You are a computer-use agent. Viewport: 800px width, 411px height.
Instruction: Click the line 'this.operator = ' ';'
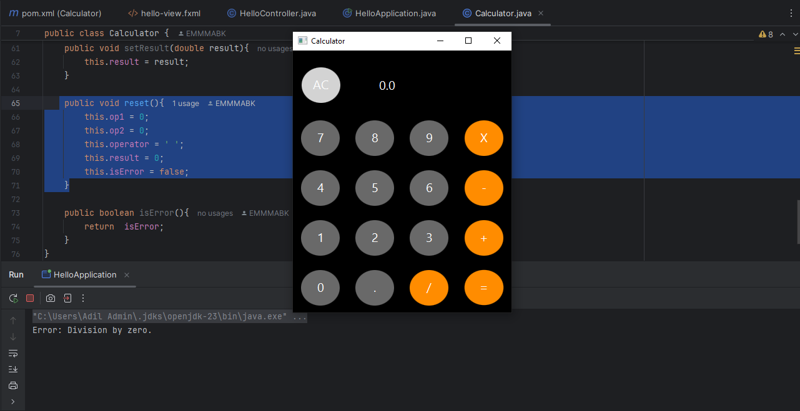(x=134, y=144)
